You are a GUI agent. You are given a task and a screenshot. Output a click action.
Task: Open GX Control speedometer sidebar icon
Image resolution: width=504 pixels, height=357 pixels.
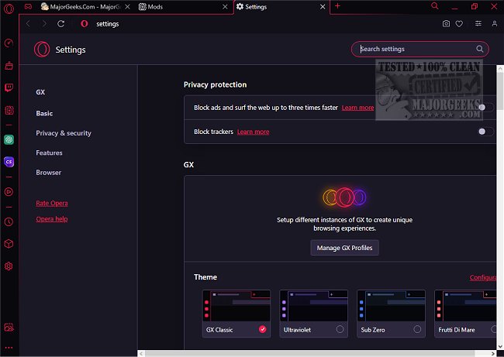9,43
